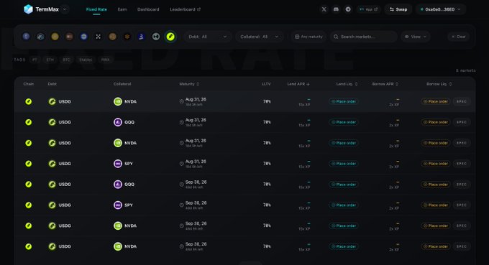Screen dimensions: 489x265
Task: Open SPEC for SPY Sep 30 row
Action: [462, 205]
